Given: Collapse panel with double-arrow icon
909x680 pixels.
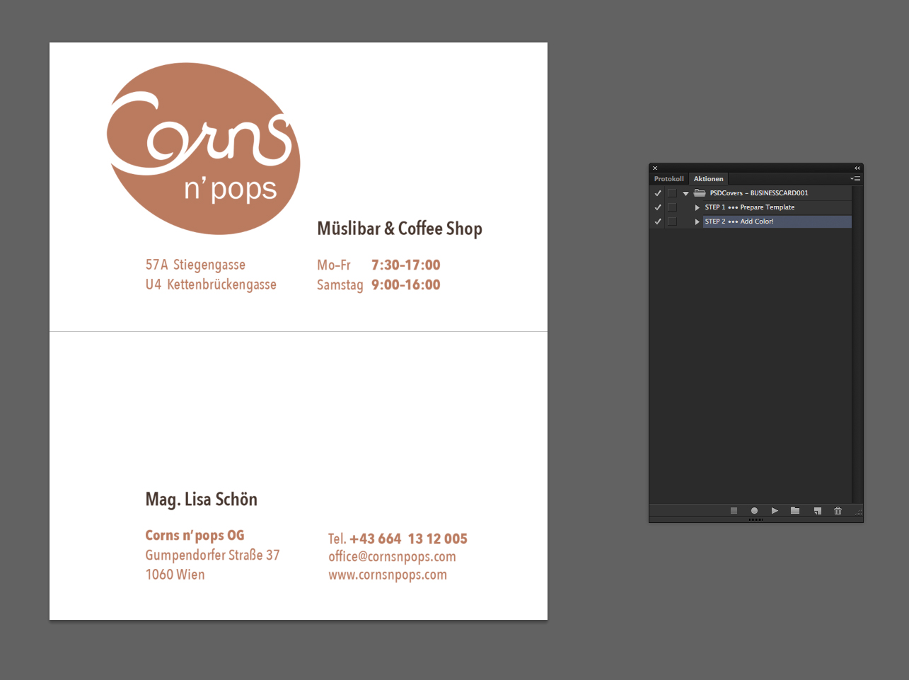Looking at the screenshot, I should pos(857,168).
